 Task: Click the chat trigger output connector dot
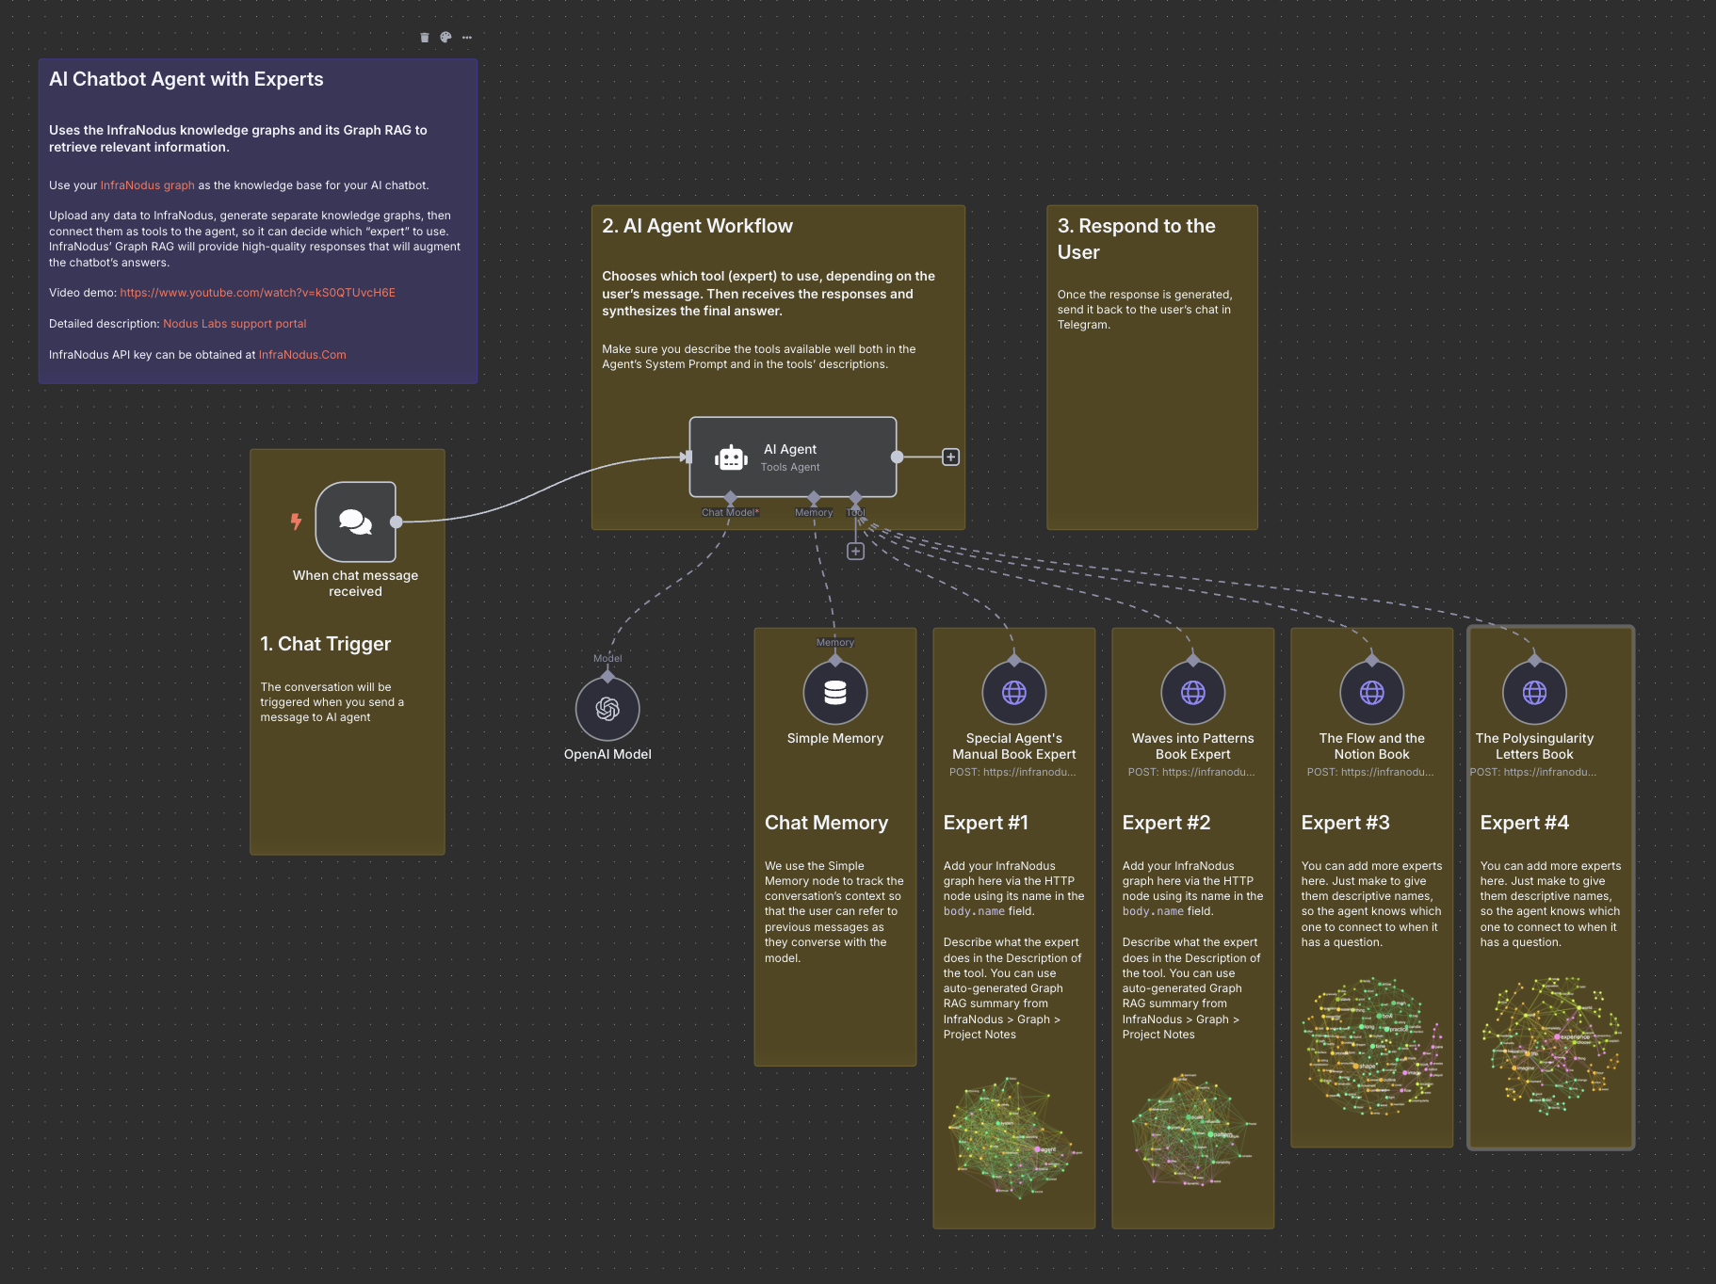click(397, 522)
